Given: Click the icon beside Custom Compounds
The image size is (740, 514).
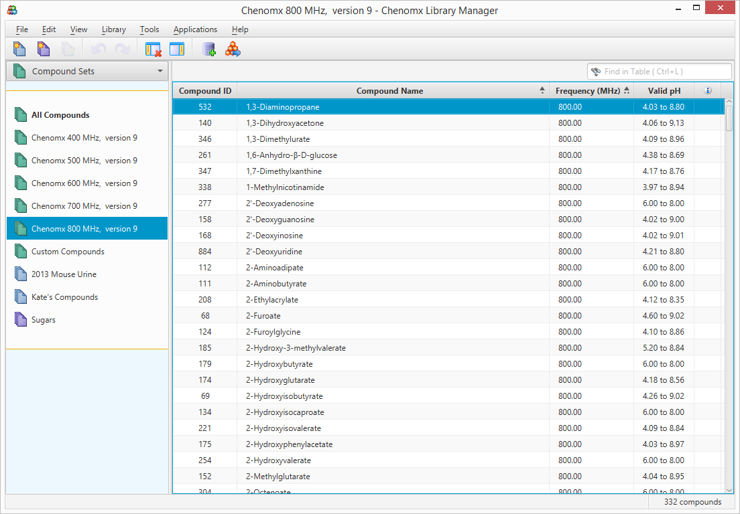Looking at the screenshot, I should click(x=20, y=251).
